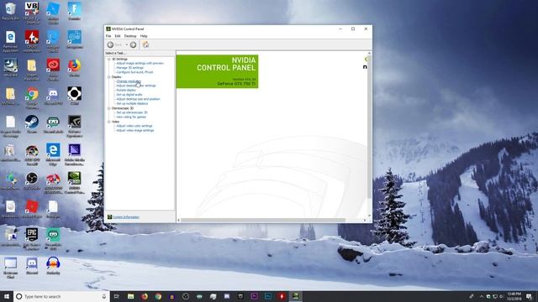
Task: Select the NVIDIA Control Panel desktop shortcut
Action: point(74,183)
